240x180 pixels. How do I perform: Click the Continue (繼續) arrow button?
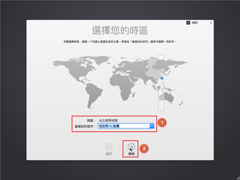(x=131, y=147)
